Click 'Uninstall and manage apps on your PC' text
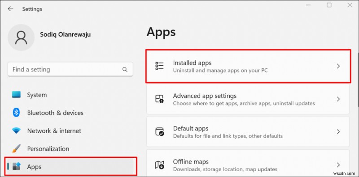This screenshot has width=359, height=177. click(220, 71)
